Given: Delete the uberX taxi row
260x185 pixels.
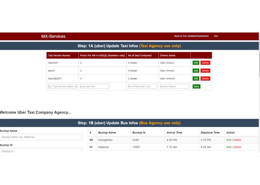Looking at the screenshot, I should point(205,71).
